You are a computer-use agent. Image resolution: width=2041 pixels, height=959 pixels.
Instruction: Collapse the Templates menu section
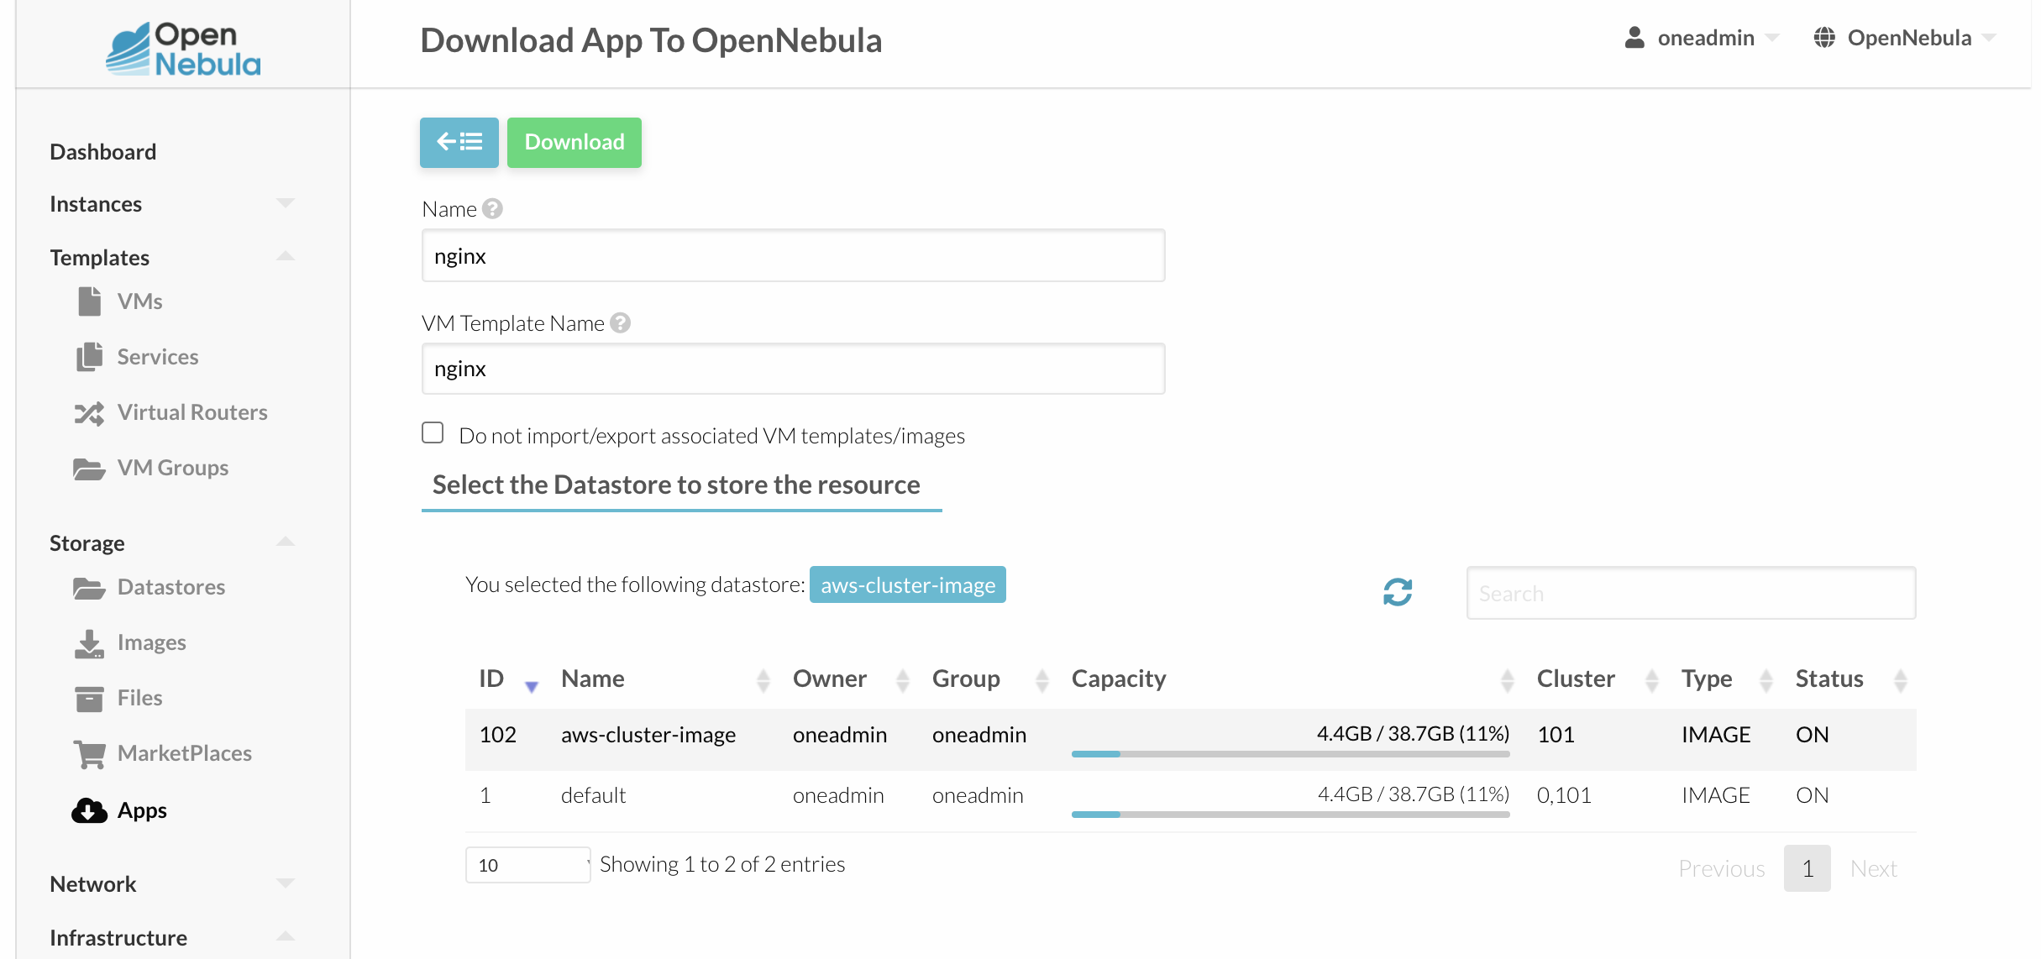click(286, 256)
